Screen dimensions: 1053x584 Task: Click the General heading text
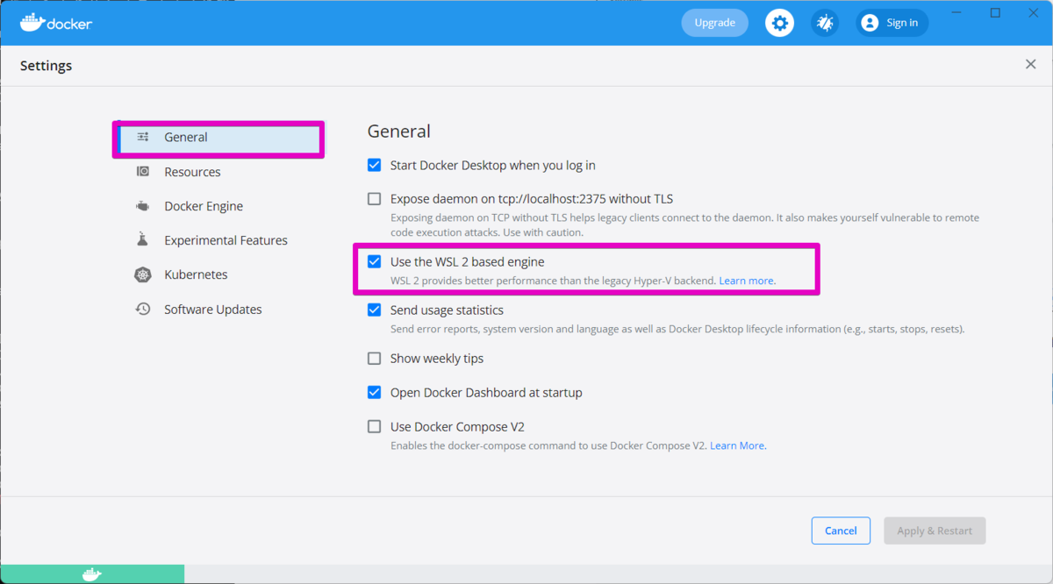(x=398, y=132)
